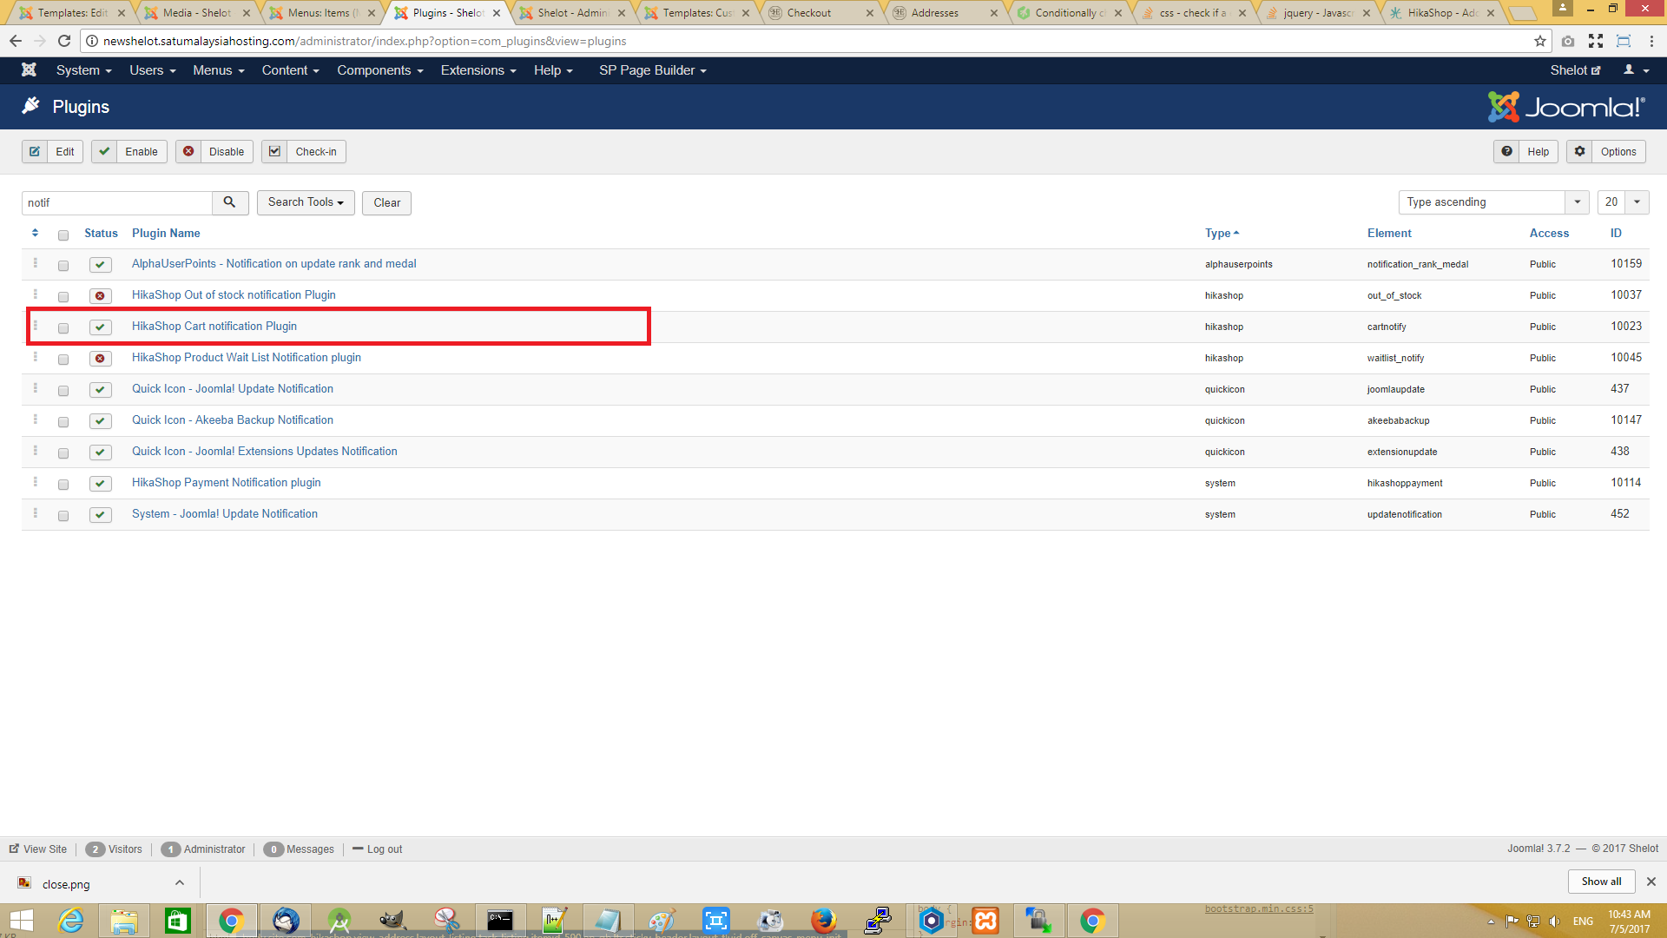Click the ordering sort arrows column icon
Screen dimensions: 1667x938
[x=35, y=233]
